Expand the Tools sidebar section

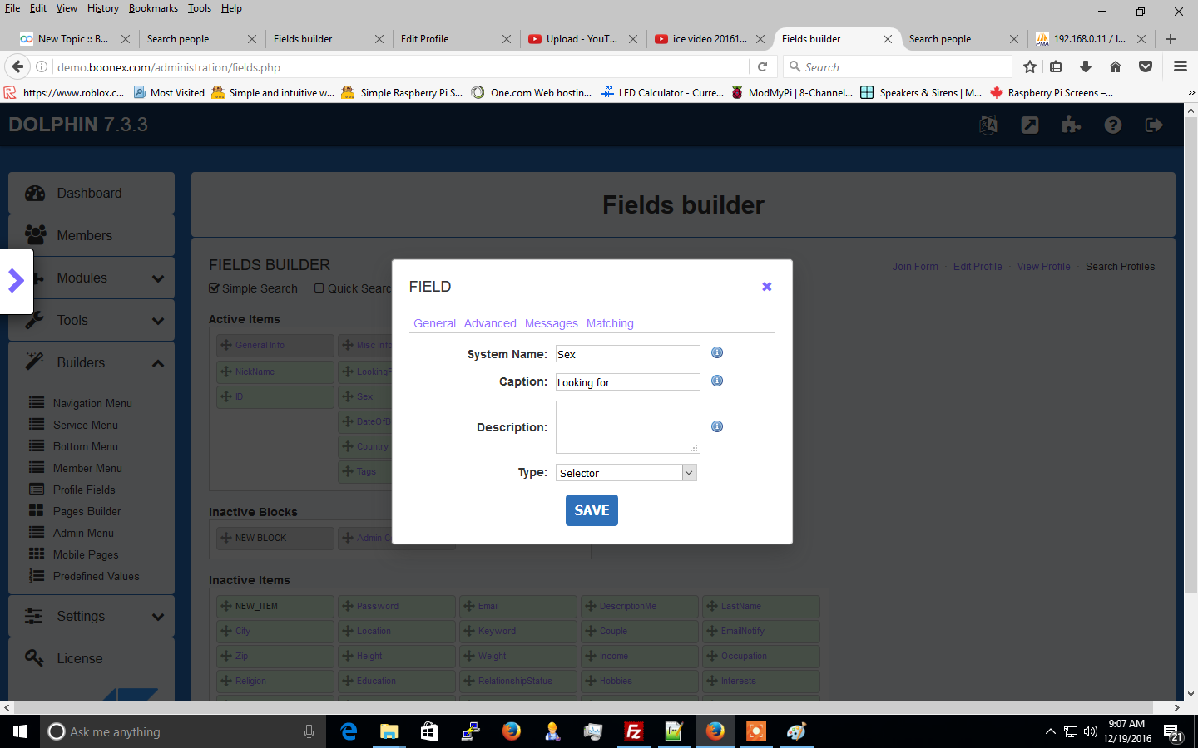(158, 321)
